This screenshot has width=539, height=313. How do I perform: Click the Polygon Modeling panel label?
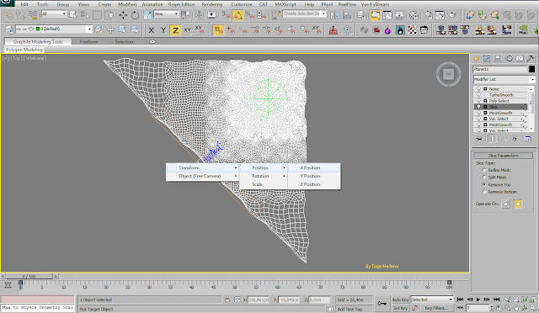pos(24,50)
